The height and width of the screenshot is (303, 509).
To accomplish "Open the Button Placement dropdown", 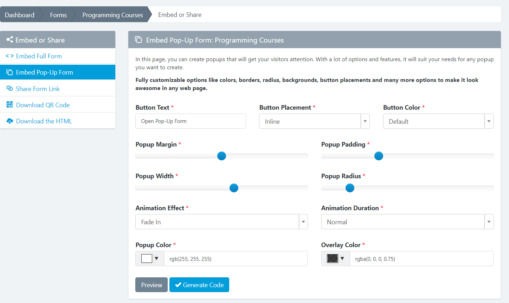I will [314, 121].
